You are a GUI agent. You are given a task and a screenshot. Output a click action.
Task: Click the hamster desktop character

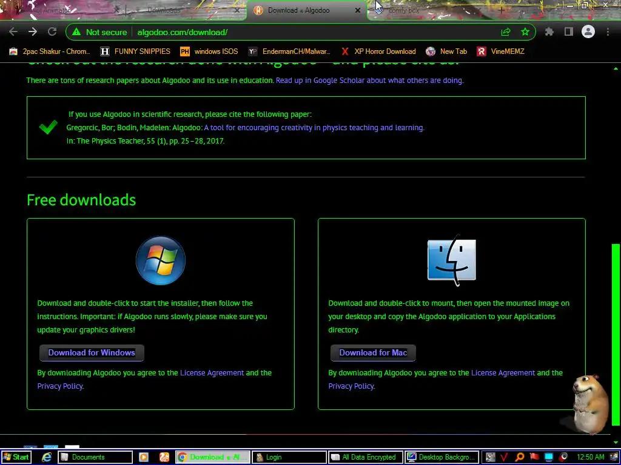click(x=589, y=404)
